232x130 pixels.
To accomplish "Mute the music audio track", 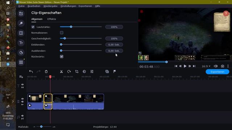I will point(22,116).
